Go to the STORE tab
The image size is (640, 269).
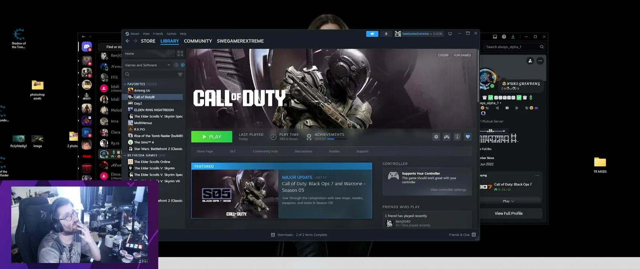click(148, 41)
